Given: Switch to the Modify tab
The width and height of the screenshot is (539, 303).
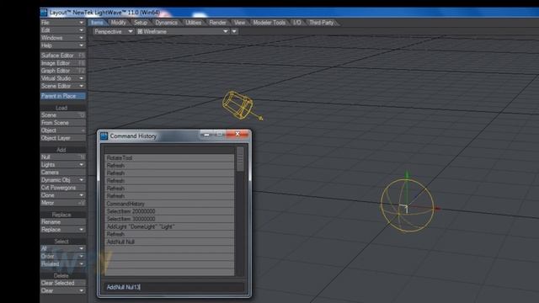Looking at the screenshot, I should (x=118, y=23).
